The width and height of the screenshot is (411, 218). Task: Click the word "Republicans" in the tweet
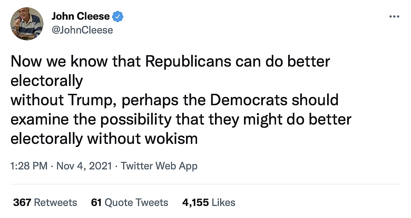tap(188, 62)
